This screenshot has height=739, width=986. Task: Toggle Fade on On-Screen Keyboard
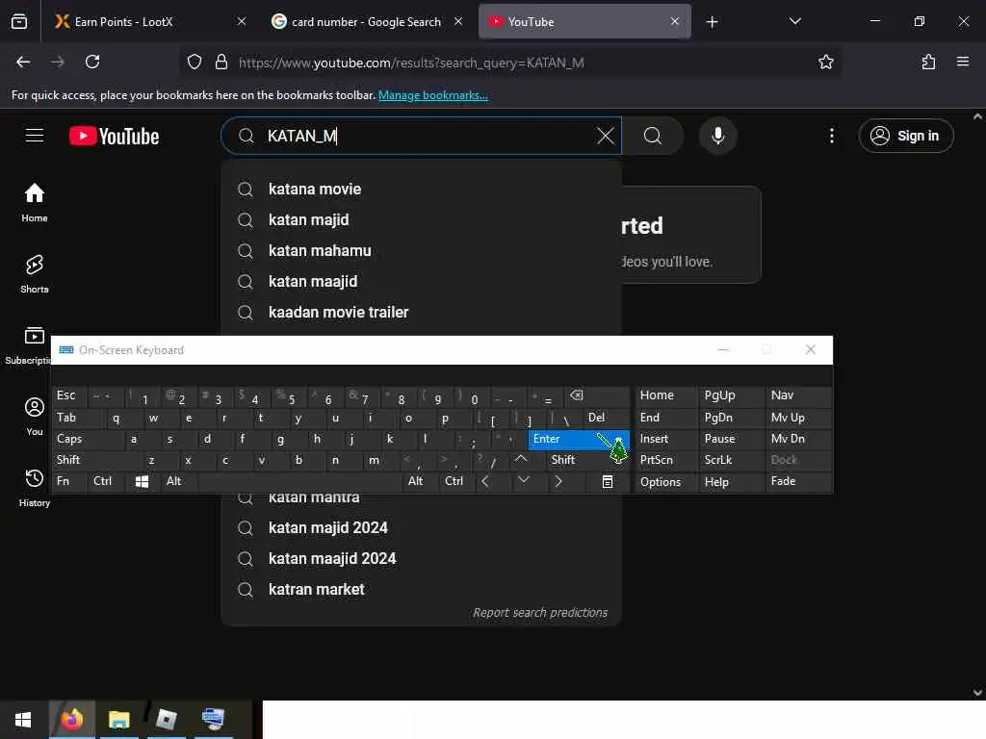[798, 481]
